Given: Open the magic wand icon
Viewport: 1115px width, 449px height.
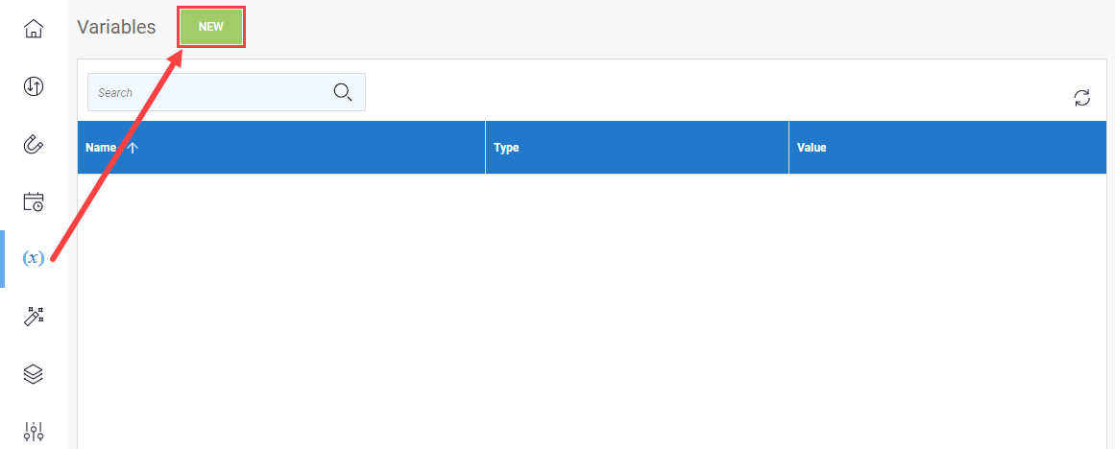Looking at the screenshot, I should (x=34, y=317).
